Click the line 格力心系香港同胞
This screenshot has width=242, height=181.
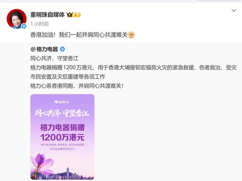(77, 86)
